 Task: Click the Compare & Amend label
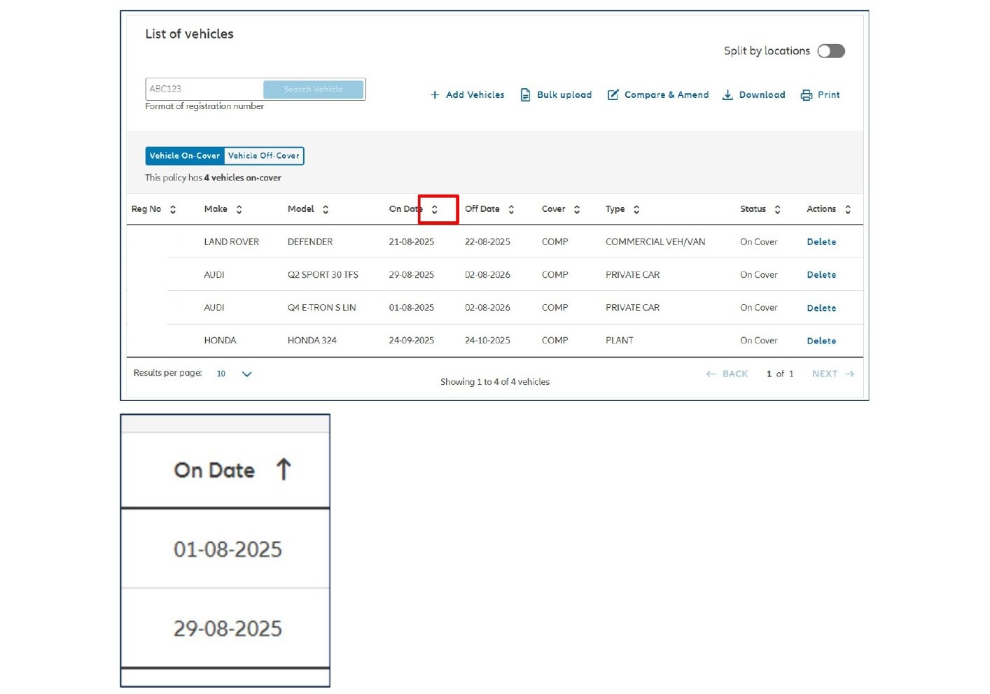667,95
